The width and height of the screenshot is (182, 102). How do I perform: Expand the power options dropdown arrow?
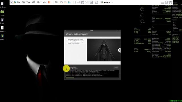[52, 2]
